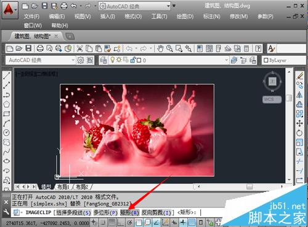Select the Ellipse draw tool
Image resolution: width=308 pixels, height=227 pixels.
pos(7,161)
